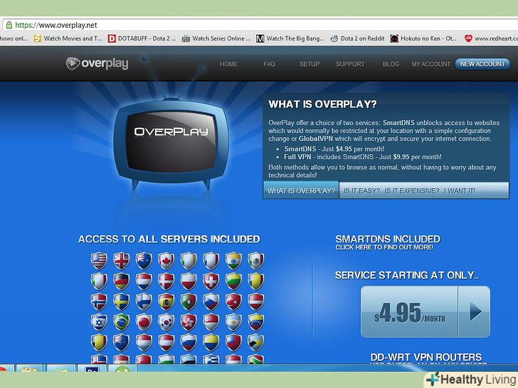
Task: Click the browser address bar URL
Action: click(x=56, y=25)
